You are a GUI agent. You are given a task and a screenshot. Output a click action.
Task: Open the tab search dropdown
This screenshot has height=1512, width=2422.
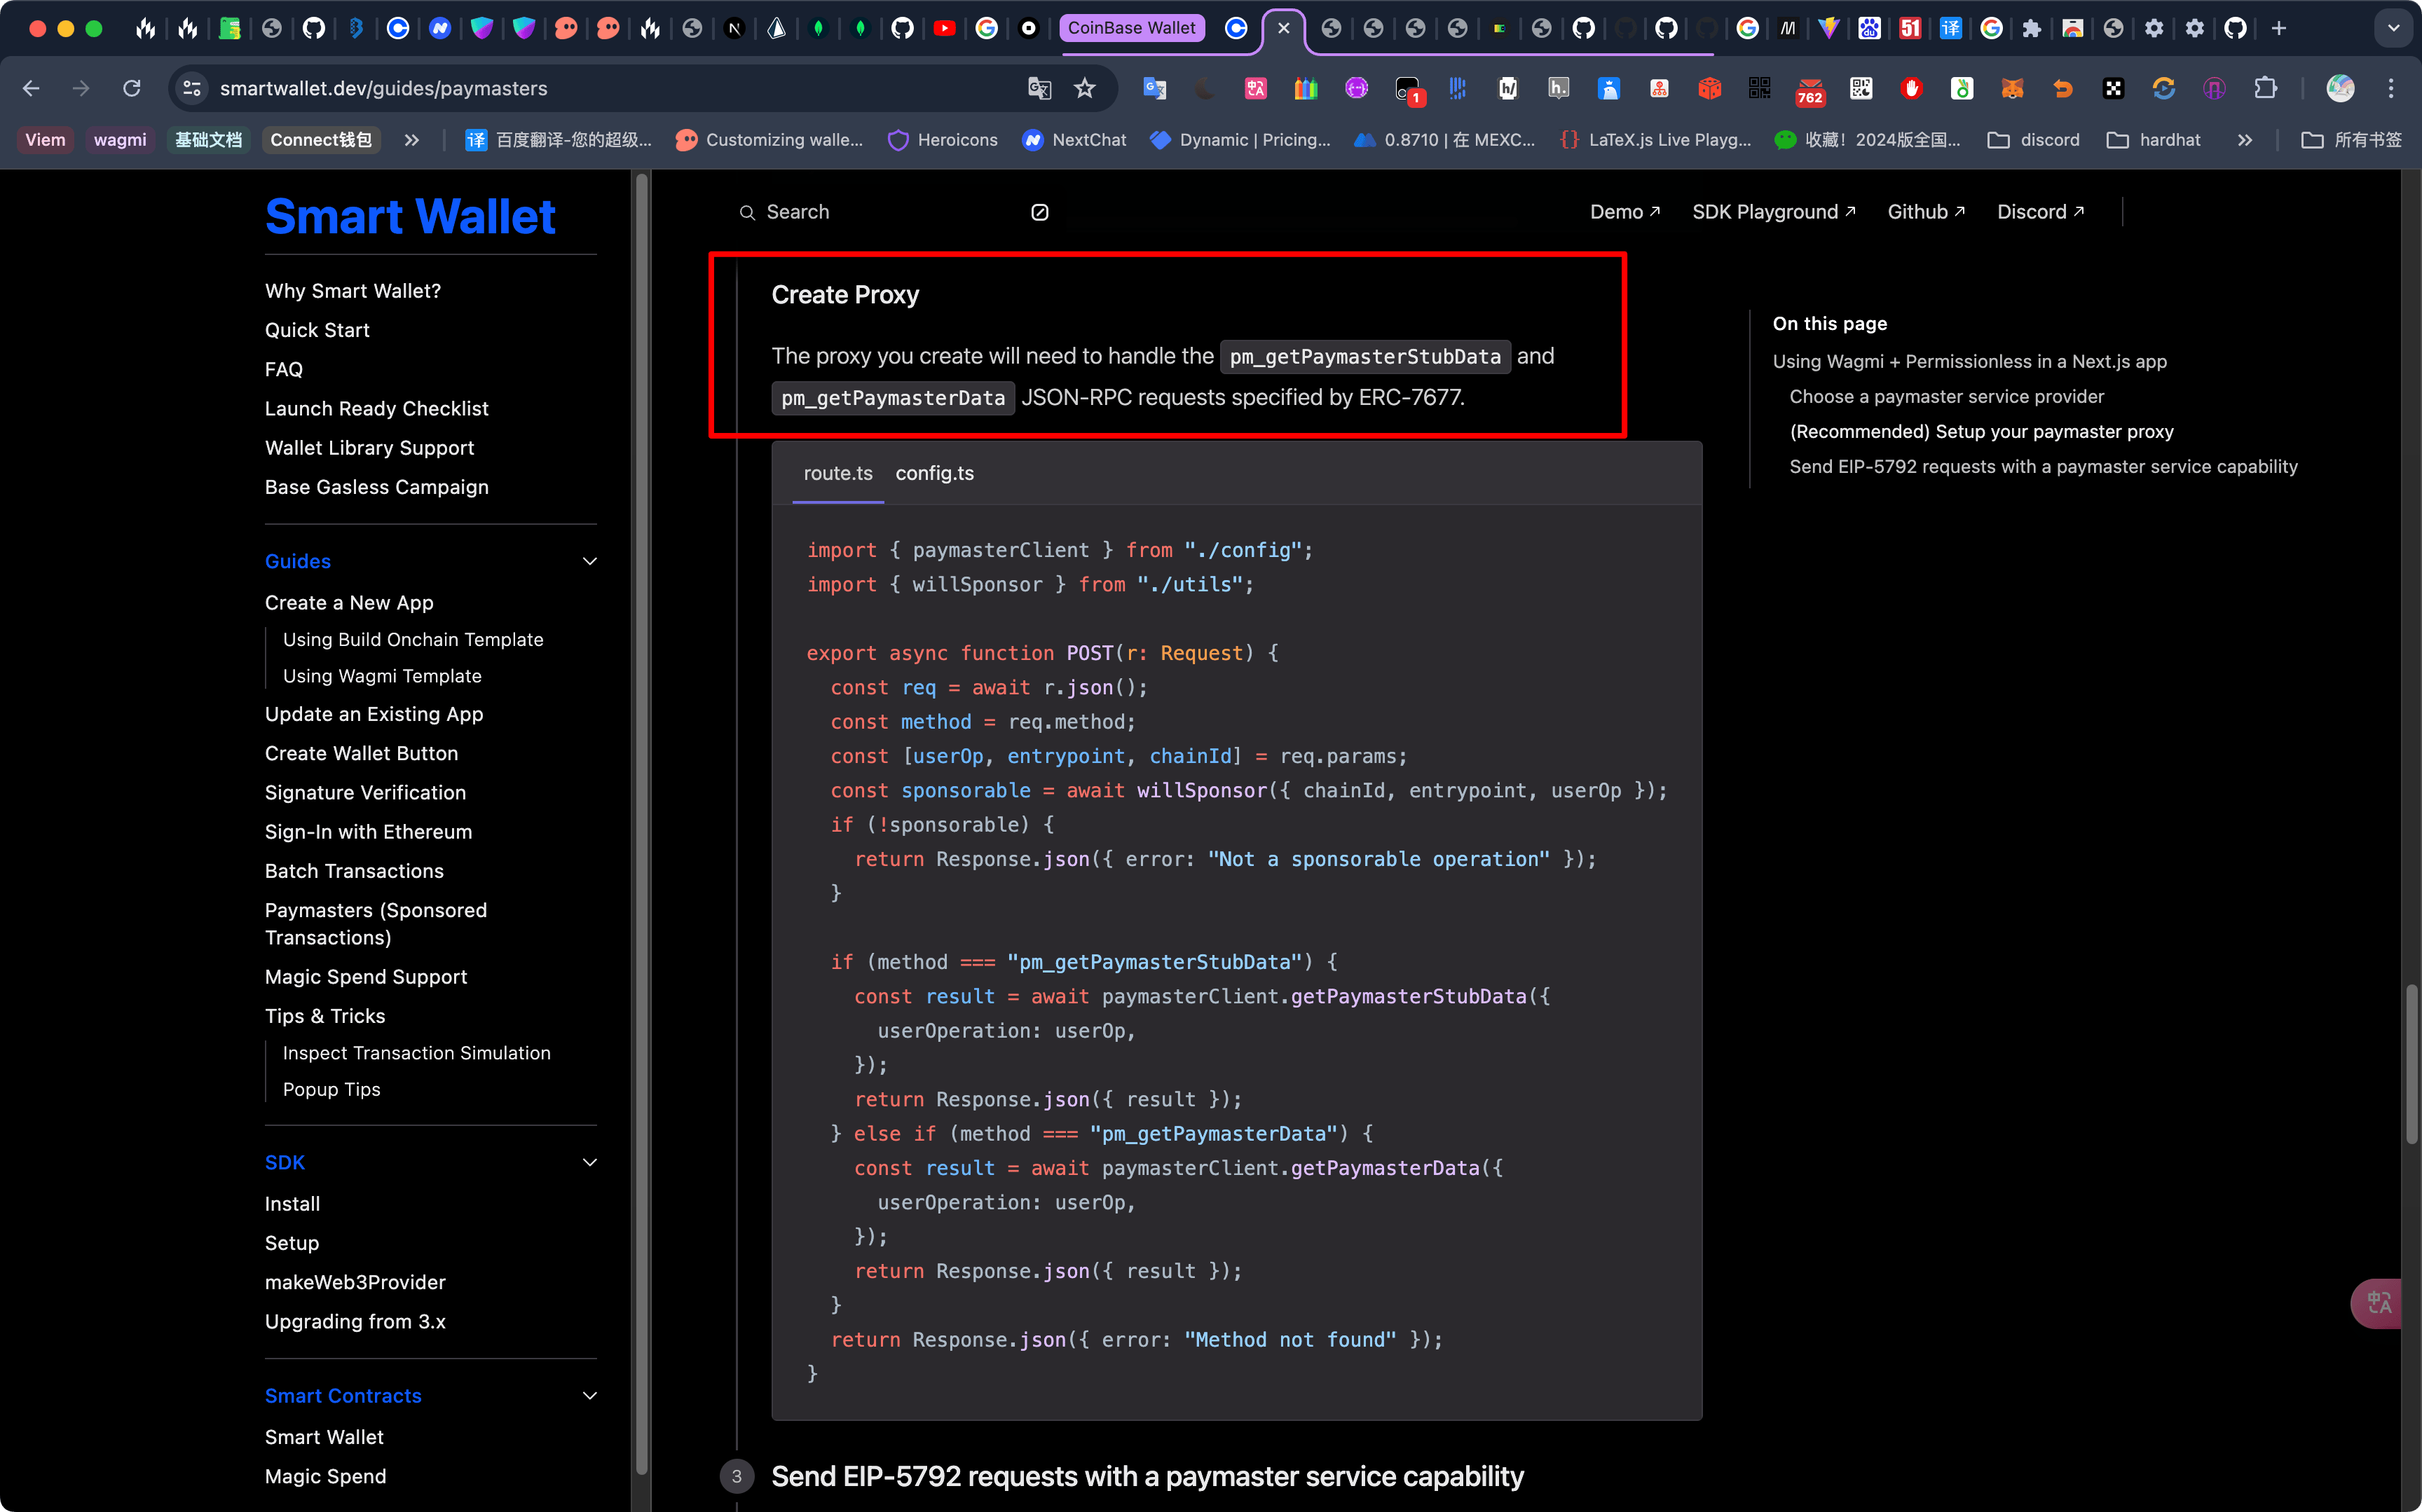pyautogui.click(x=2393, y=28)
